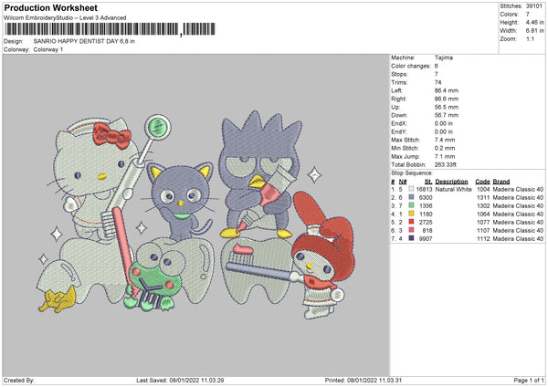
Task: Click the 'Printed: 08/01/2022 11.03.31' footer
Action: coord(364,380)
